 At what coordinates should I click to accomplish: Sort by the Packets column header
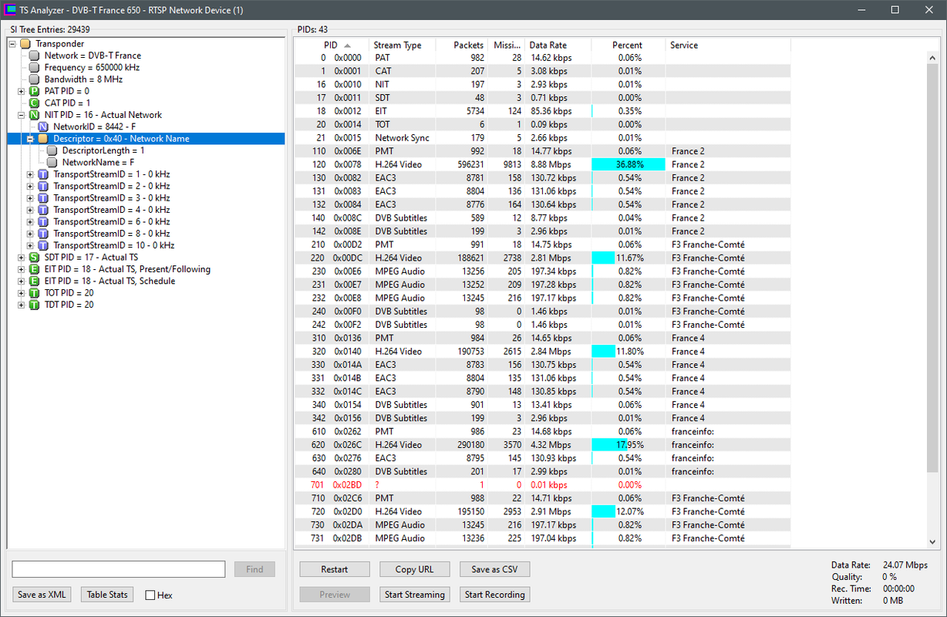click(461, 45)
